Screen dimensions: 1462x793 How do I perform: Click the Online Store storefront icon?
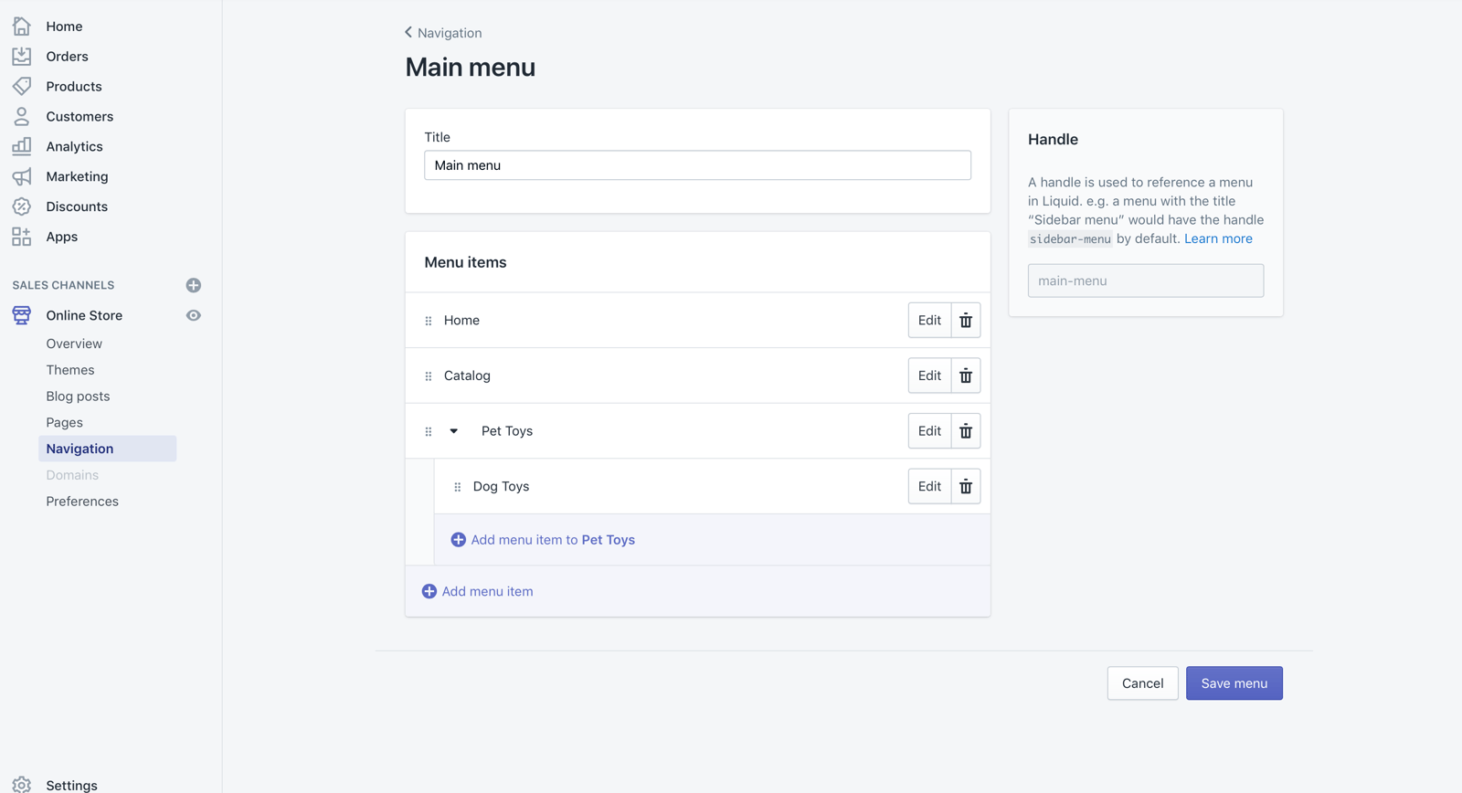[x=22, y=315]
